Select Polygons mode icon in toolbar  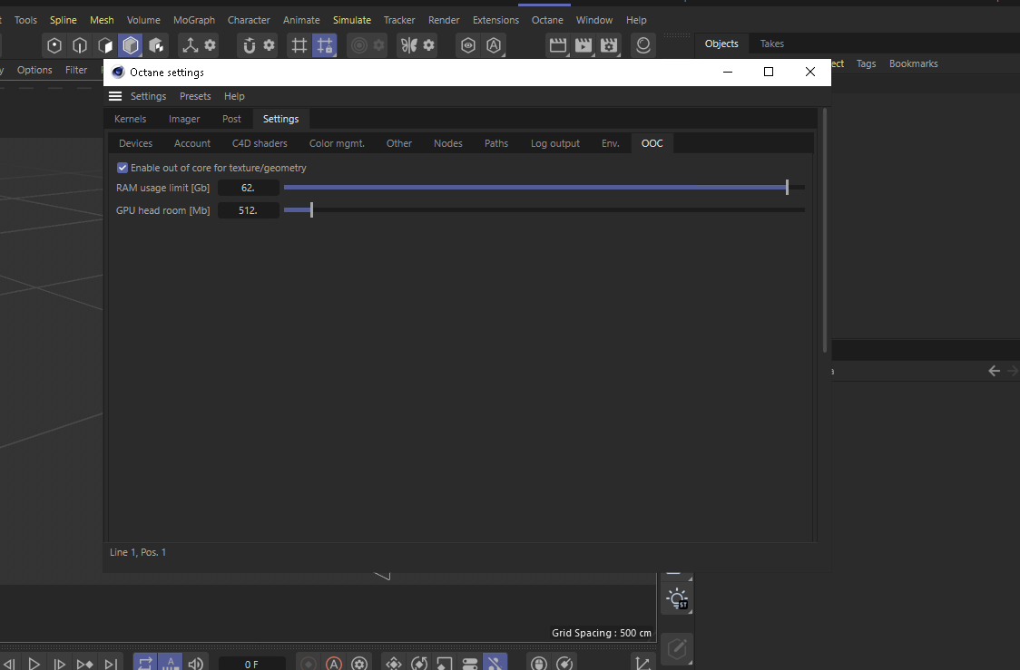(105, 45)
